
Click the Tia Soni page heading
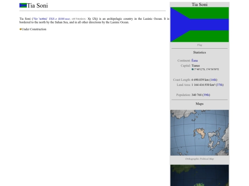(37, 6)
